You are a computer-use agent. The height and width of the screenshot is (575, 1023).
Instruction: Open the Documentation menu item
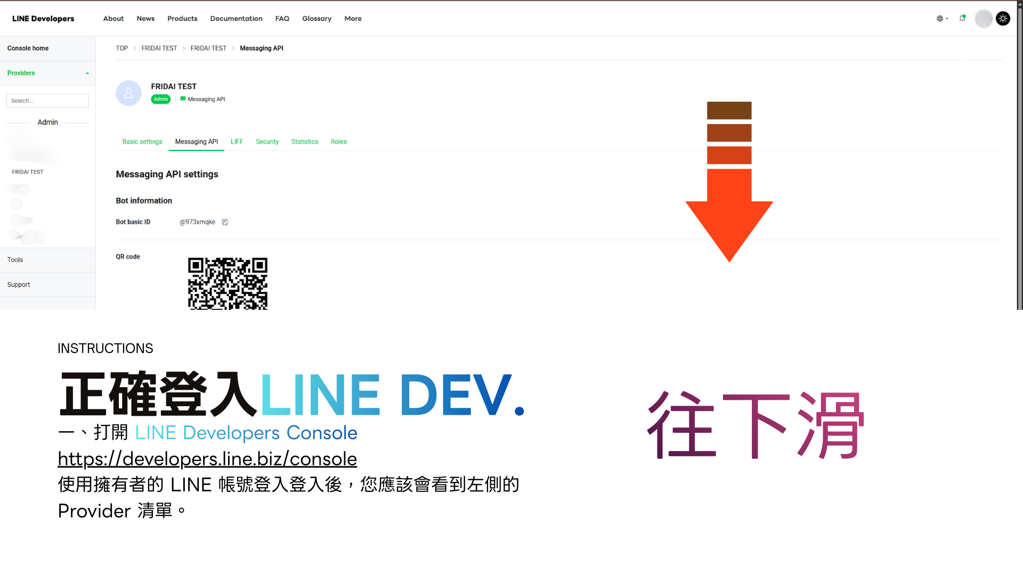click(236, 19)
